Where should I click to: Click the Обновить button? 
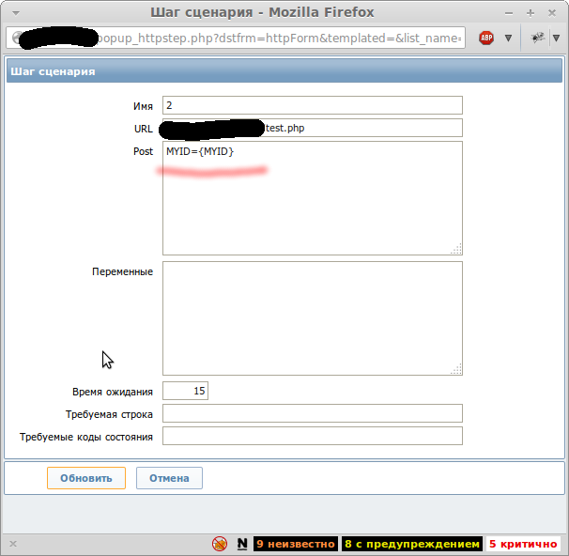[86, 478]
